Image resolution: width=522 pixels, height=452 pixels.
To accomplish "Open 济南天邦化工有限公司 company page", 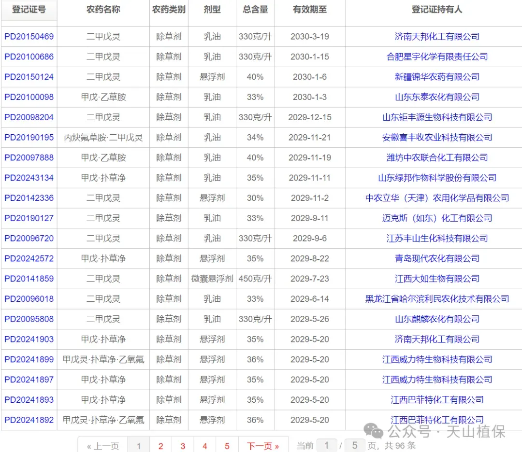I will [x=437, y=36].
